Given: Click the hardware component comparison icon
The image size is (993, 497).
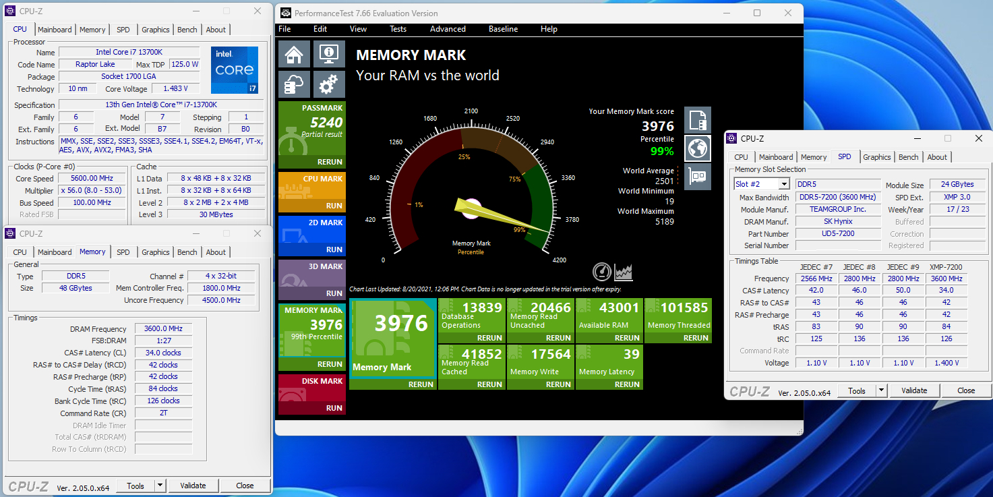Looking at the screenshot, I should point(698,177).
